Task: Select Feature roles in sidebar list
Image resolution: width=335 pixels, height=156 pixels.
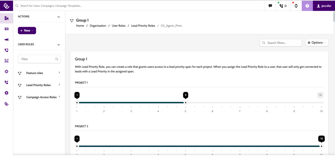Action: click(35, 73)
